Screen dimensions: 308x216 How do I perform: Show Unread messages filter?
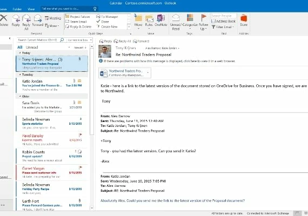32,48
